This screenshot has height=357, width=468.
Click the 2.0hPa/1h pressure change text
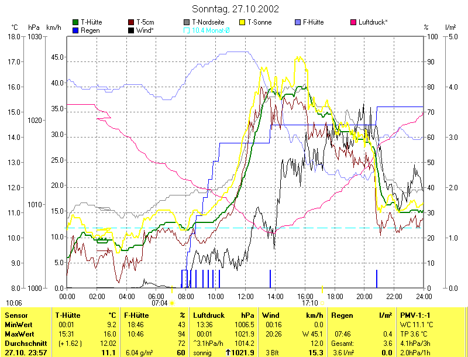(415, 353)
